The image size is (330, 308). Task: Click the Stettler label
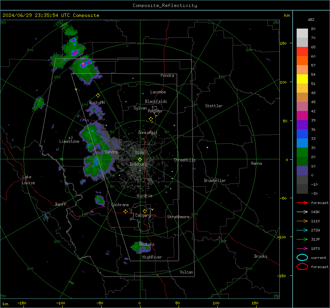point(214,106)
